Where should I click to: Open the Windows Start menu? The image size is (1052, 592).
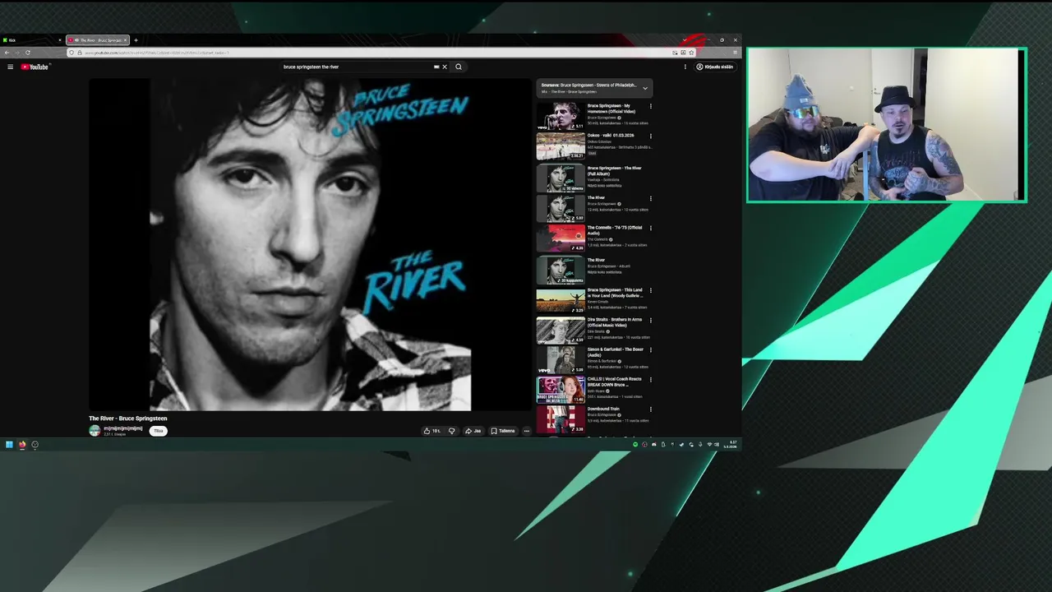(9, 445)
